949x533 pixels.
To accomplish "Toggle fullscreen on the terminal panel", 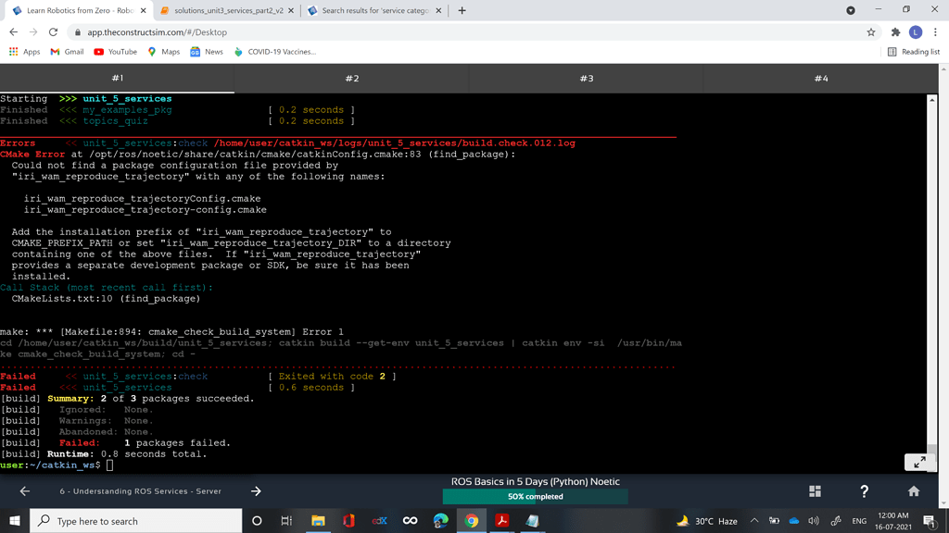I will 919,461.
